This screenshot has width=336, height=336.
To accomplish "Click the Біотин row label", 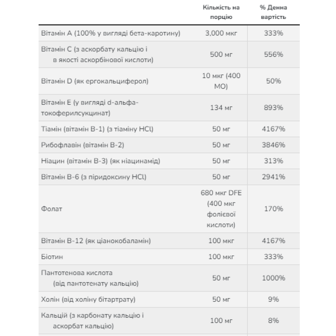I will (52, 257).
